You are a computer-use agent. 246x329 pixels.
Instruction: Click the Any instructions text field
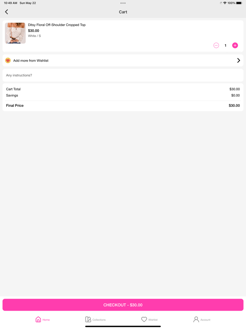(123, 75)
